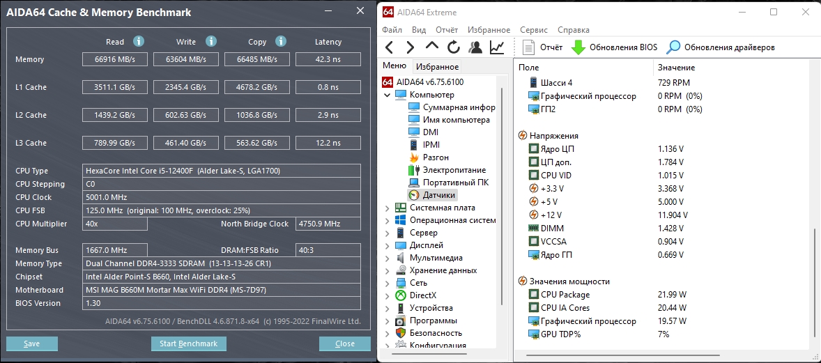
Task: Switch to the Меню tab
Action: [394, 66]
